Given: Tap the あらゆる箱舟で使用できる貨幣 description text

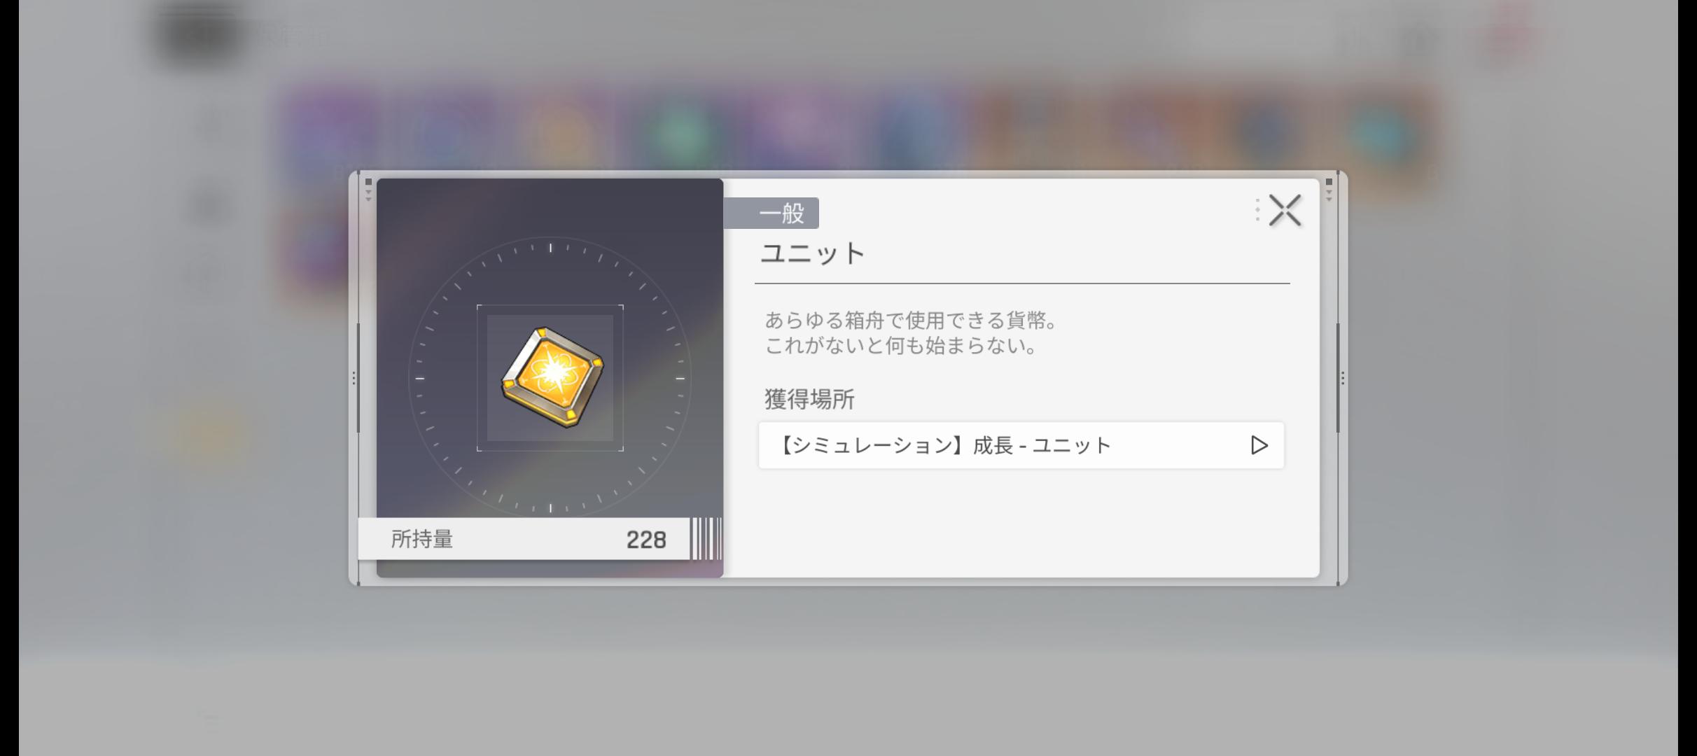Looking at the screenshot, I should point(912,321).
